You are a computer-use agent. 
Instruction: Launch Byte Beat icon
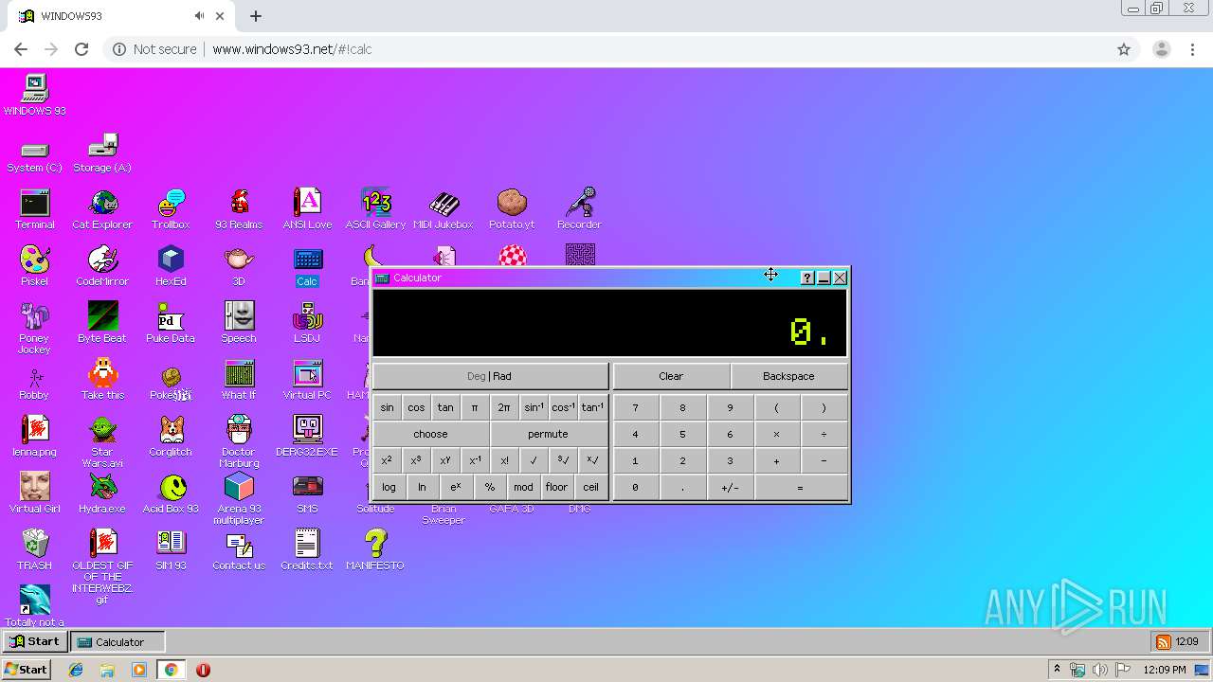coord(102,323)
